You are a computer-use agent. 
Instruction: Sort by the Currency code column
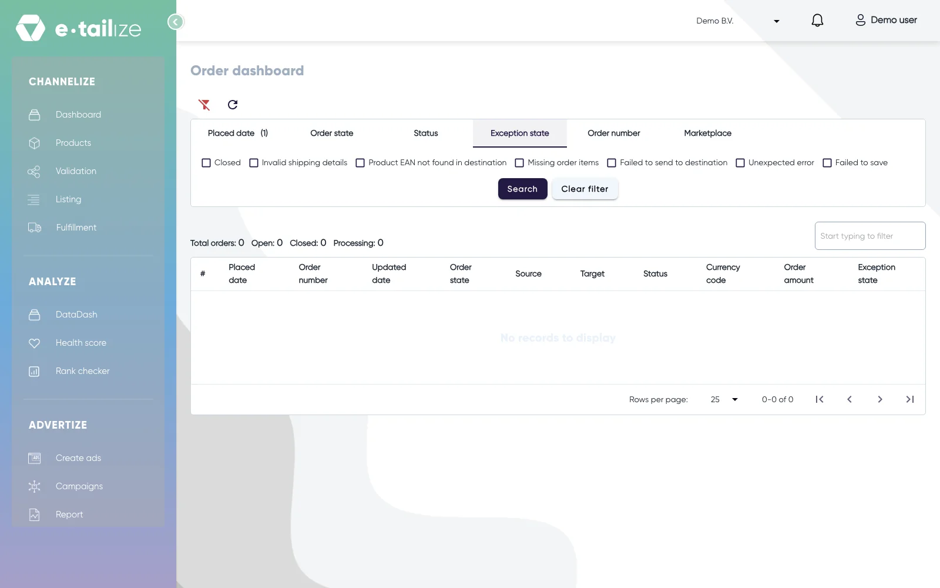(x=723, y=273)
